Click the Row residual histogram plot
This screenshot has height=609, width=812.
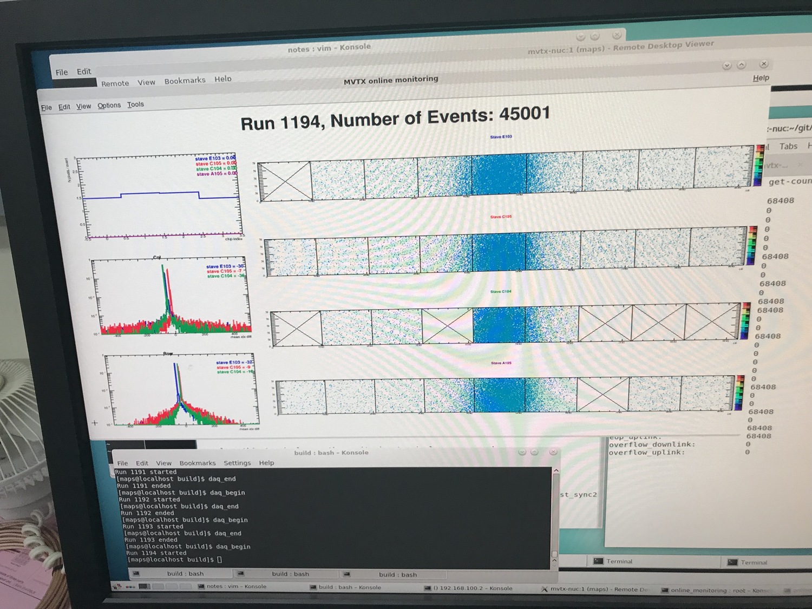click(182, 390)
